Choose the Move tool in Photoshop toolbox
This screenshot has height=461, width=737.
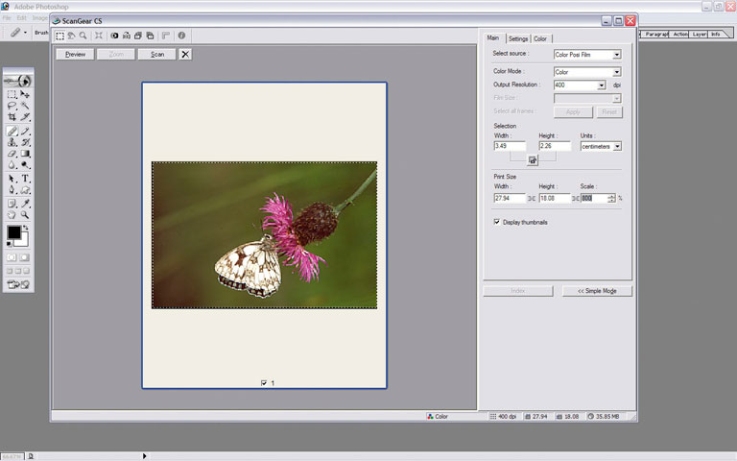point(26,94)
